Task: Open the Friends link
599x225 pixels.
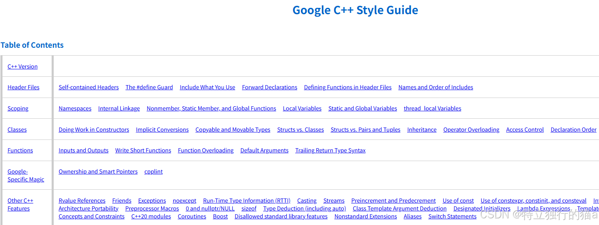Action: [x=122, y=201]
